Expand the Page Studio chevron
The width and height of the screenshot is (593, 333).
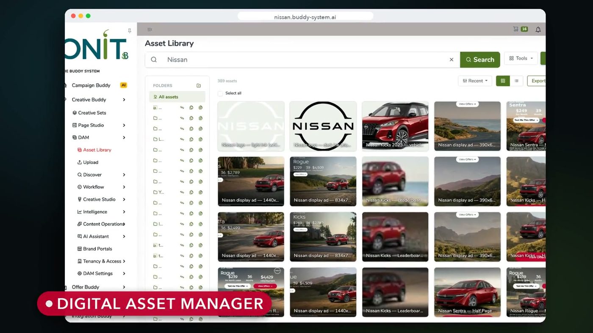point(124,125)
